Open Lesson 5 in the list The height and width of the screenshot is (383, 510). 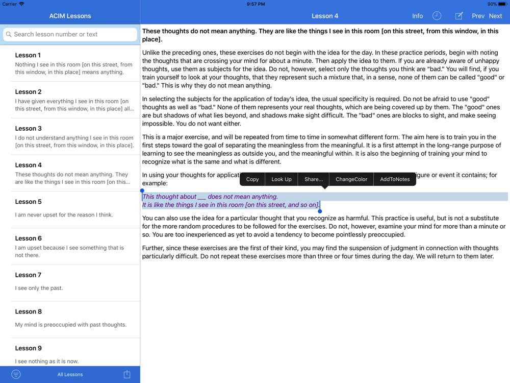pyautogui.click(x=70, y=210)
